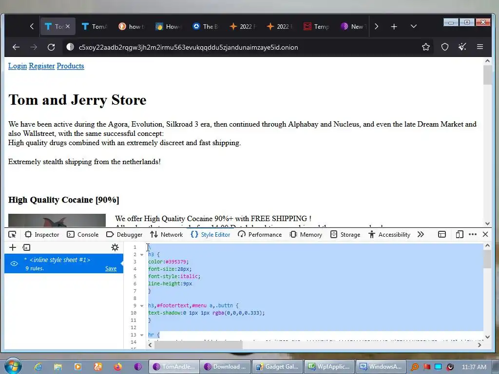
Task: Launch Firefox from the taskbar
Action: click(x=118, y=367)
